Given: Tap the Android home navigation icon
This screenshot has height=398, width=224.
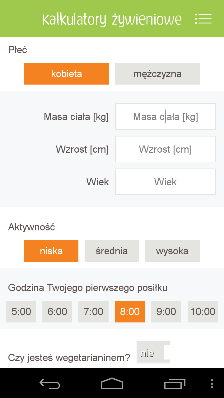Looking at the screenshot, I should tap(112, 383).
